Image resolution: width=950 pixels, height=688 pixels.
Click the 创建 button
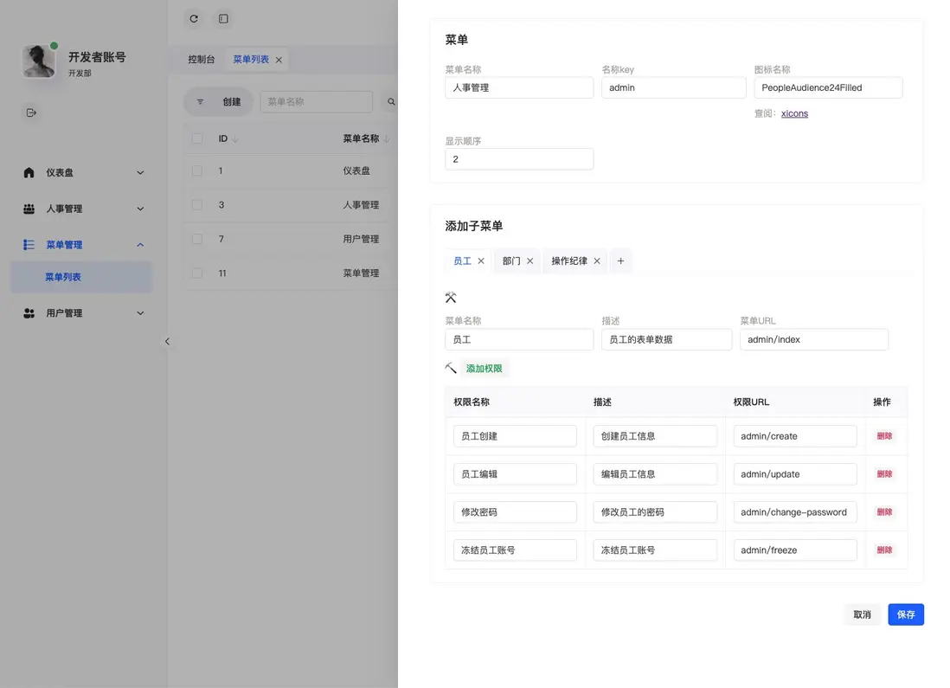pos(231,102)
